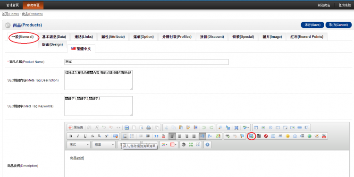Click the 登出系統 logout link
The width and height of the screenshot is (354, 177).
coord(345,5)
